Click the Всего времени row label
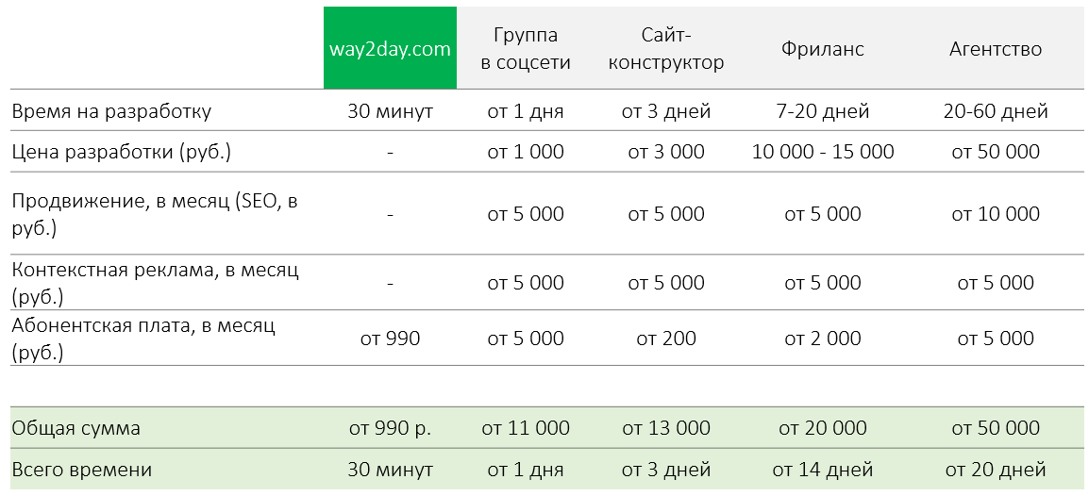 pos(81,470)
